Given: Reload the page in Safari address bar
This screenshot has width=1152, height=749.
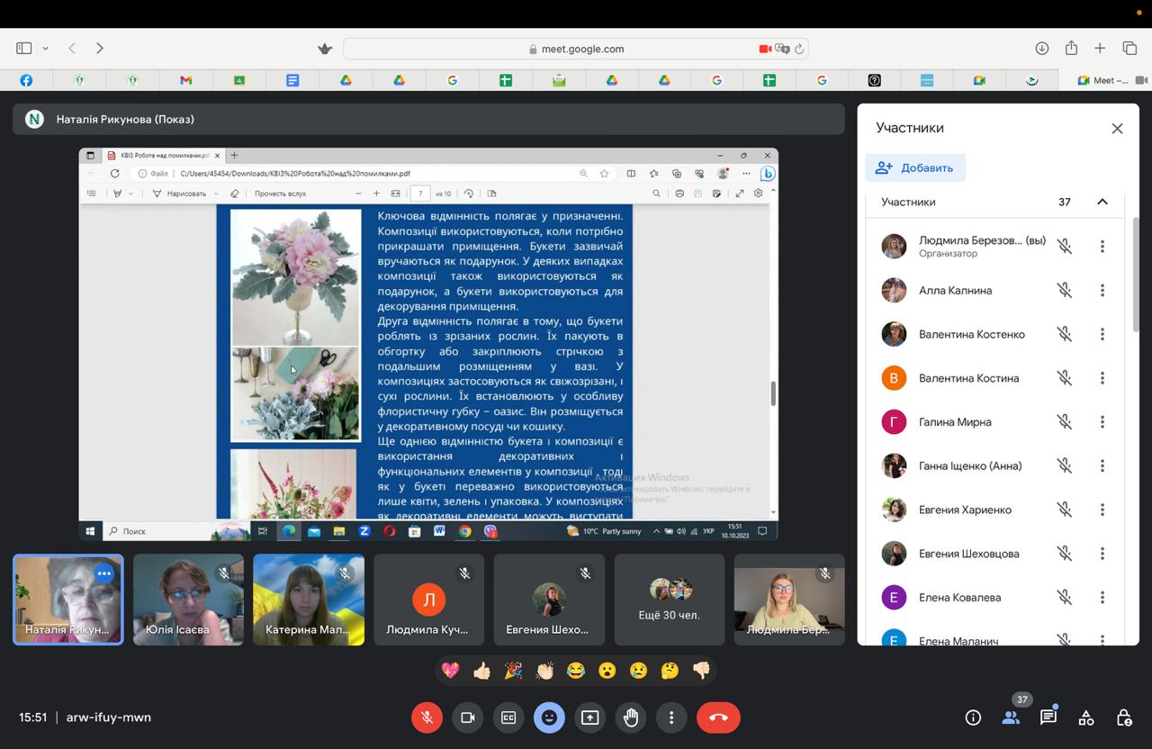Looking at the screenshot, I should [x=799, y=49].
